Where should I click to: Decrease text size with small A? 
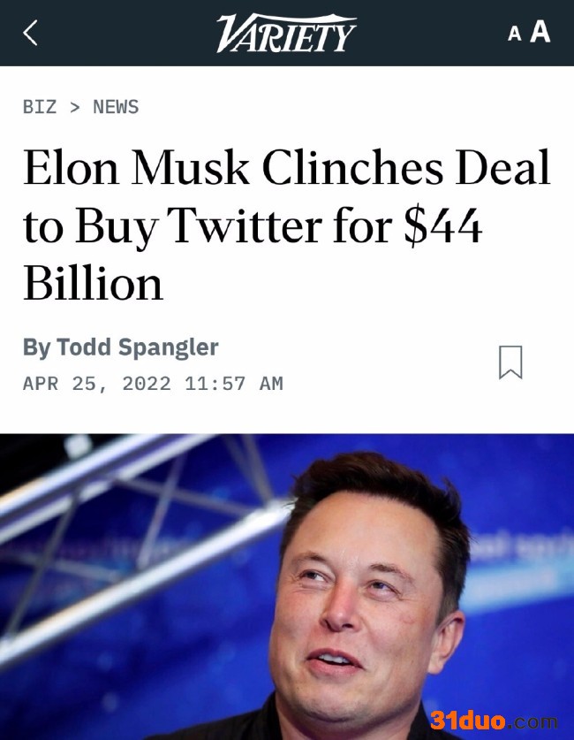[514, 34]
